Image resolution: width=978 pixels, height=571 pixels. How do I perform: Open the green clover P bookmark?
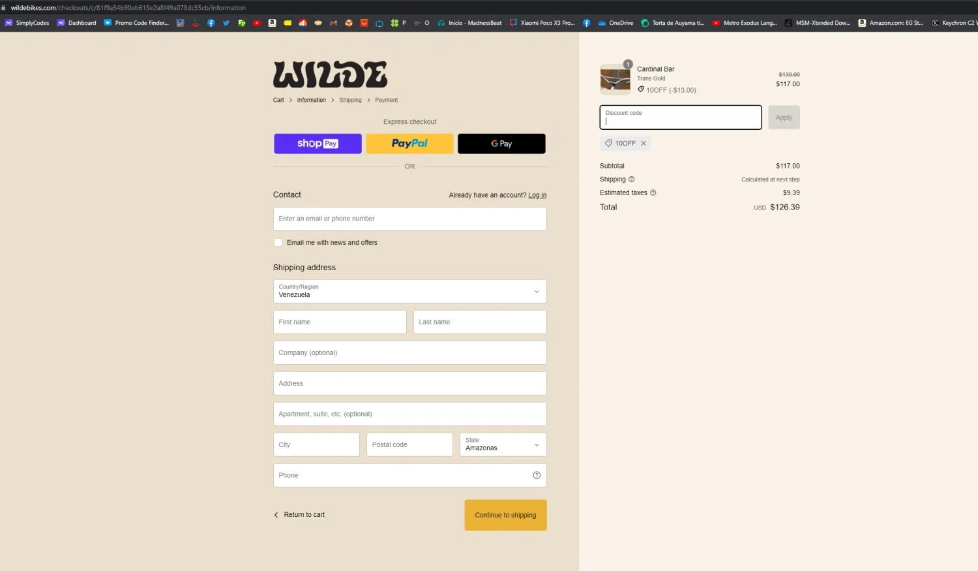(x=398, y=23)
